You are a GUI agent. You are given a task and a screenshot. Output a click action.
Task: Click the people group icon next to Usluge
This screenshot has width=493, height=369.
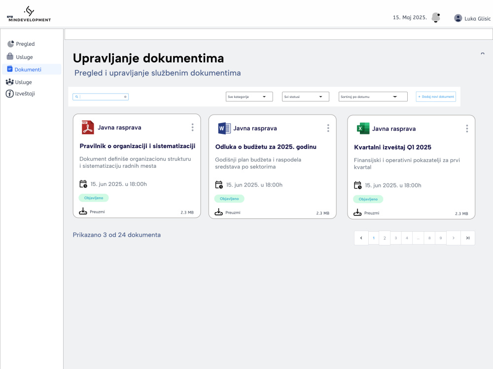[x=10, y=82]
